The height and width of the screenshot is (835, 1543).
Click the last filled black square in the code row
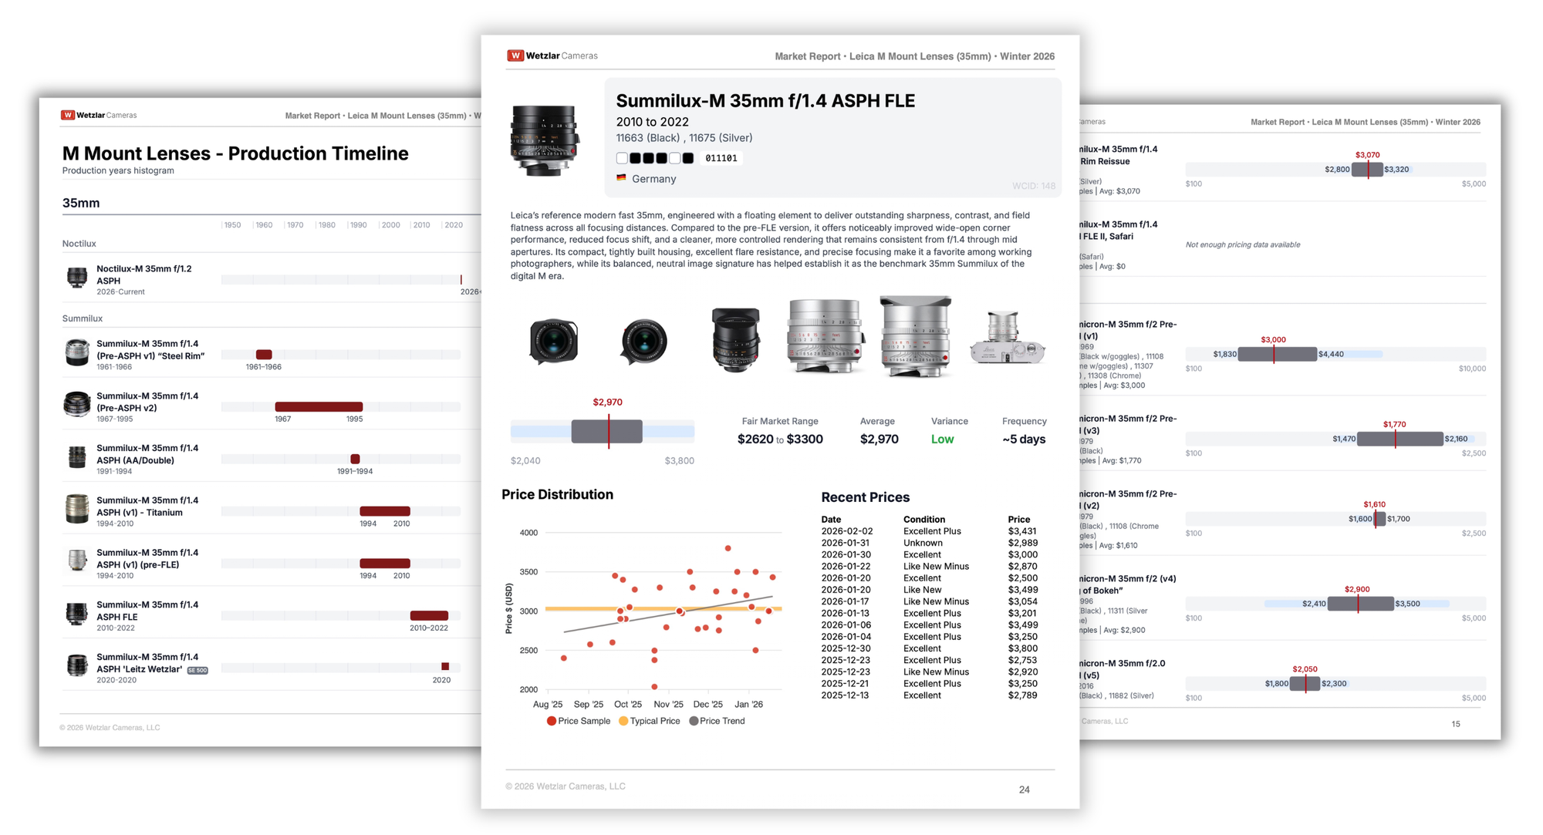click(x=688, y=158)
